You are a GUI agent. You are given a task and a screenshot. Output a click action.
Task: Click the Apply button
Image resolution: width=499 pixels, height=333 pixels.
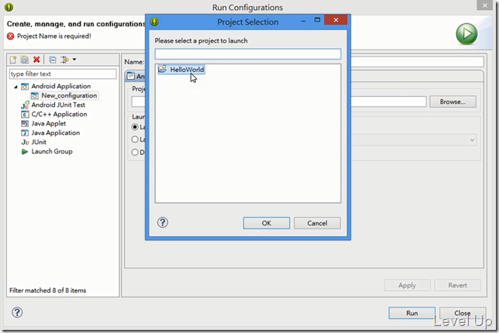pos(407,285)
